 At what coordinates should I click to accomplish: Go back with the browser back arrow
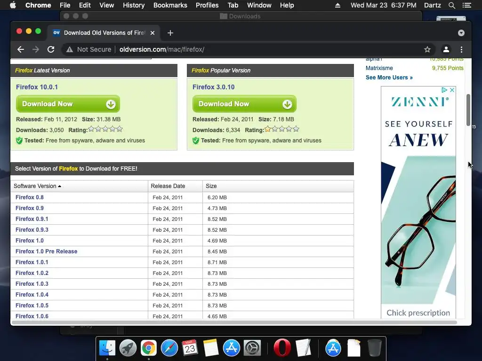[21, 49]
